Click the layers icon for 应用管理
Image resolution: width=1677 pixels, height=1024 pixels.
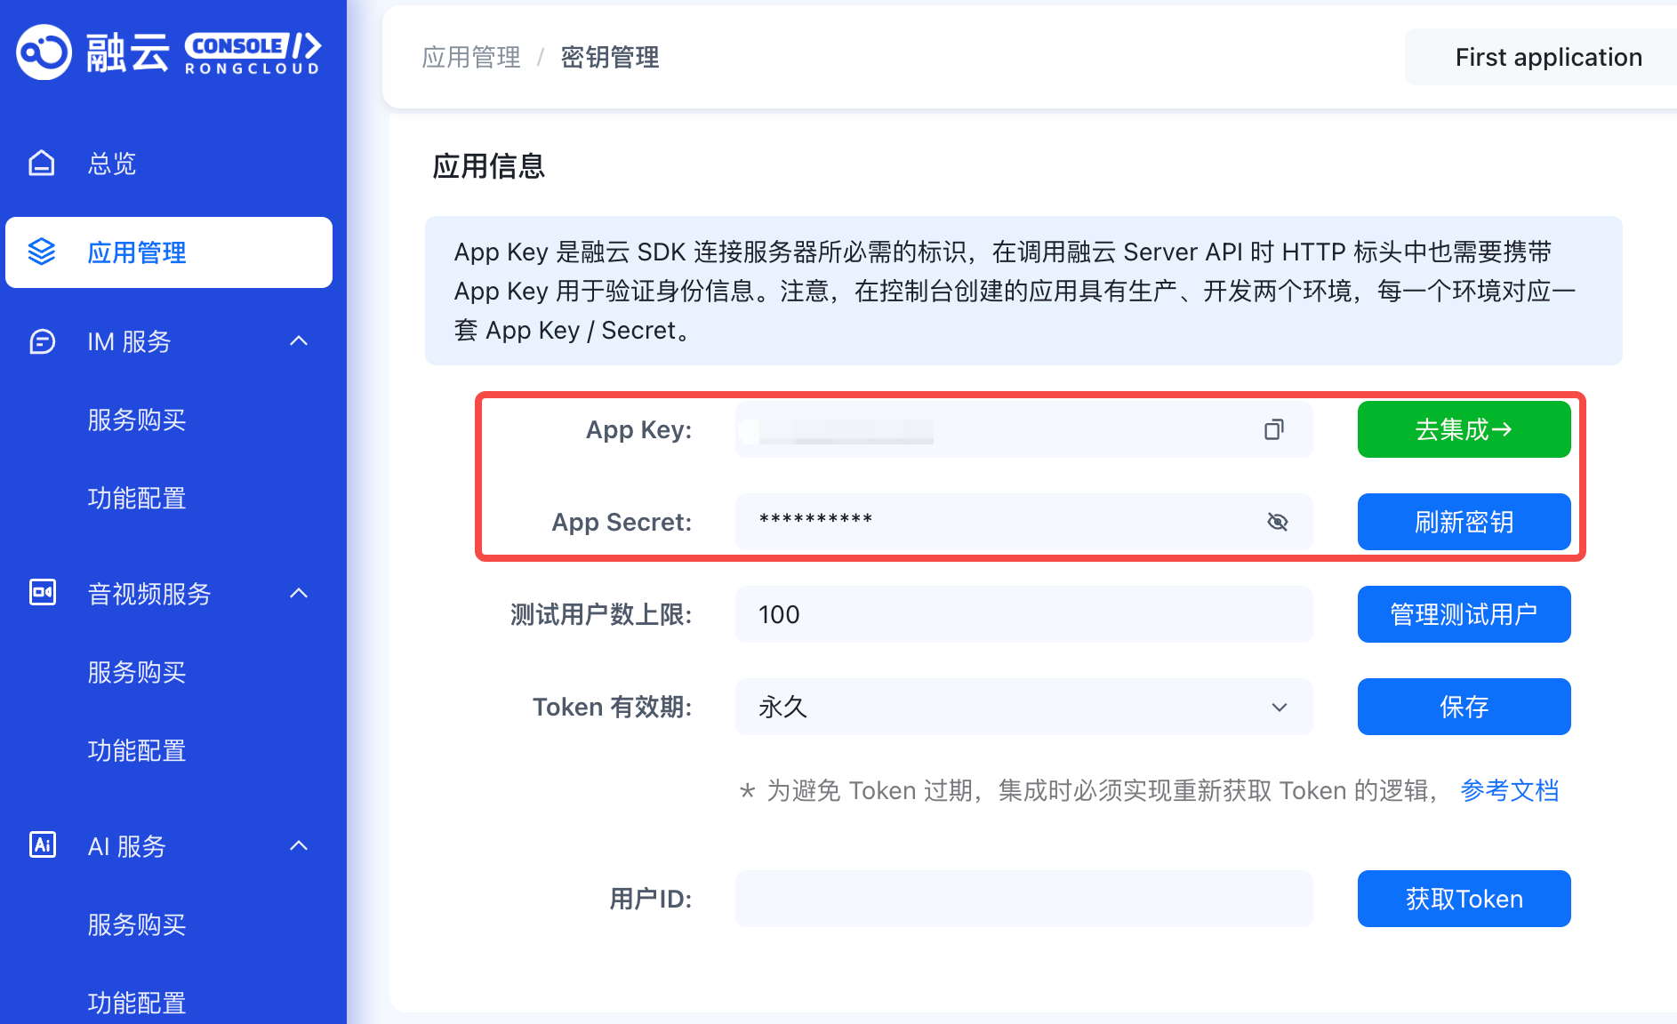[x=42, y=252]
